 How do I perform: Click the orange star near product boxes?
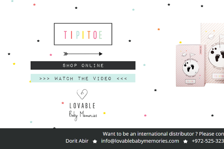tap(159, 29)
